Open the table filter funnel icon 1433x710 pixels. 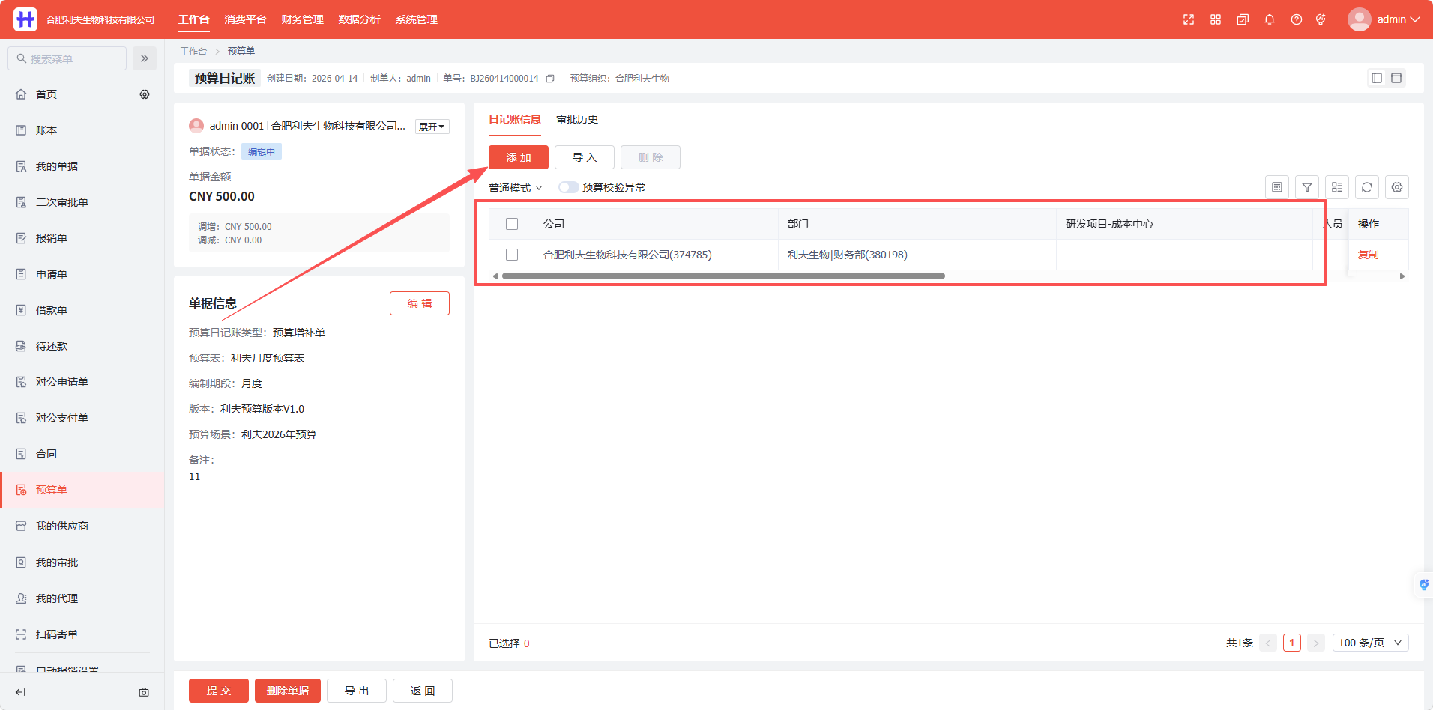coord(1307,187)
